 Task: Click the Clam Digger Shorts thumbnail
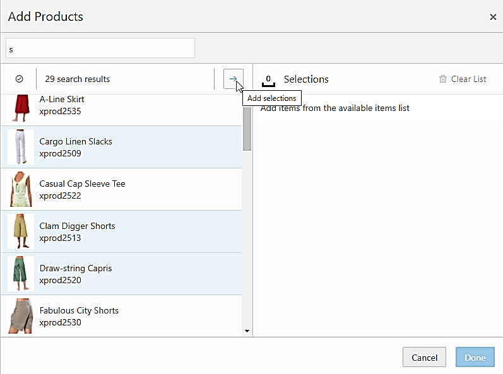click(x=21, y=231)
